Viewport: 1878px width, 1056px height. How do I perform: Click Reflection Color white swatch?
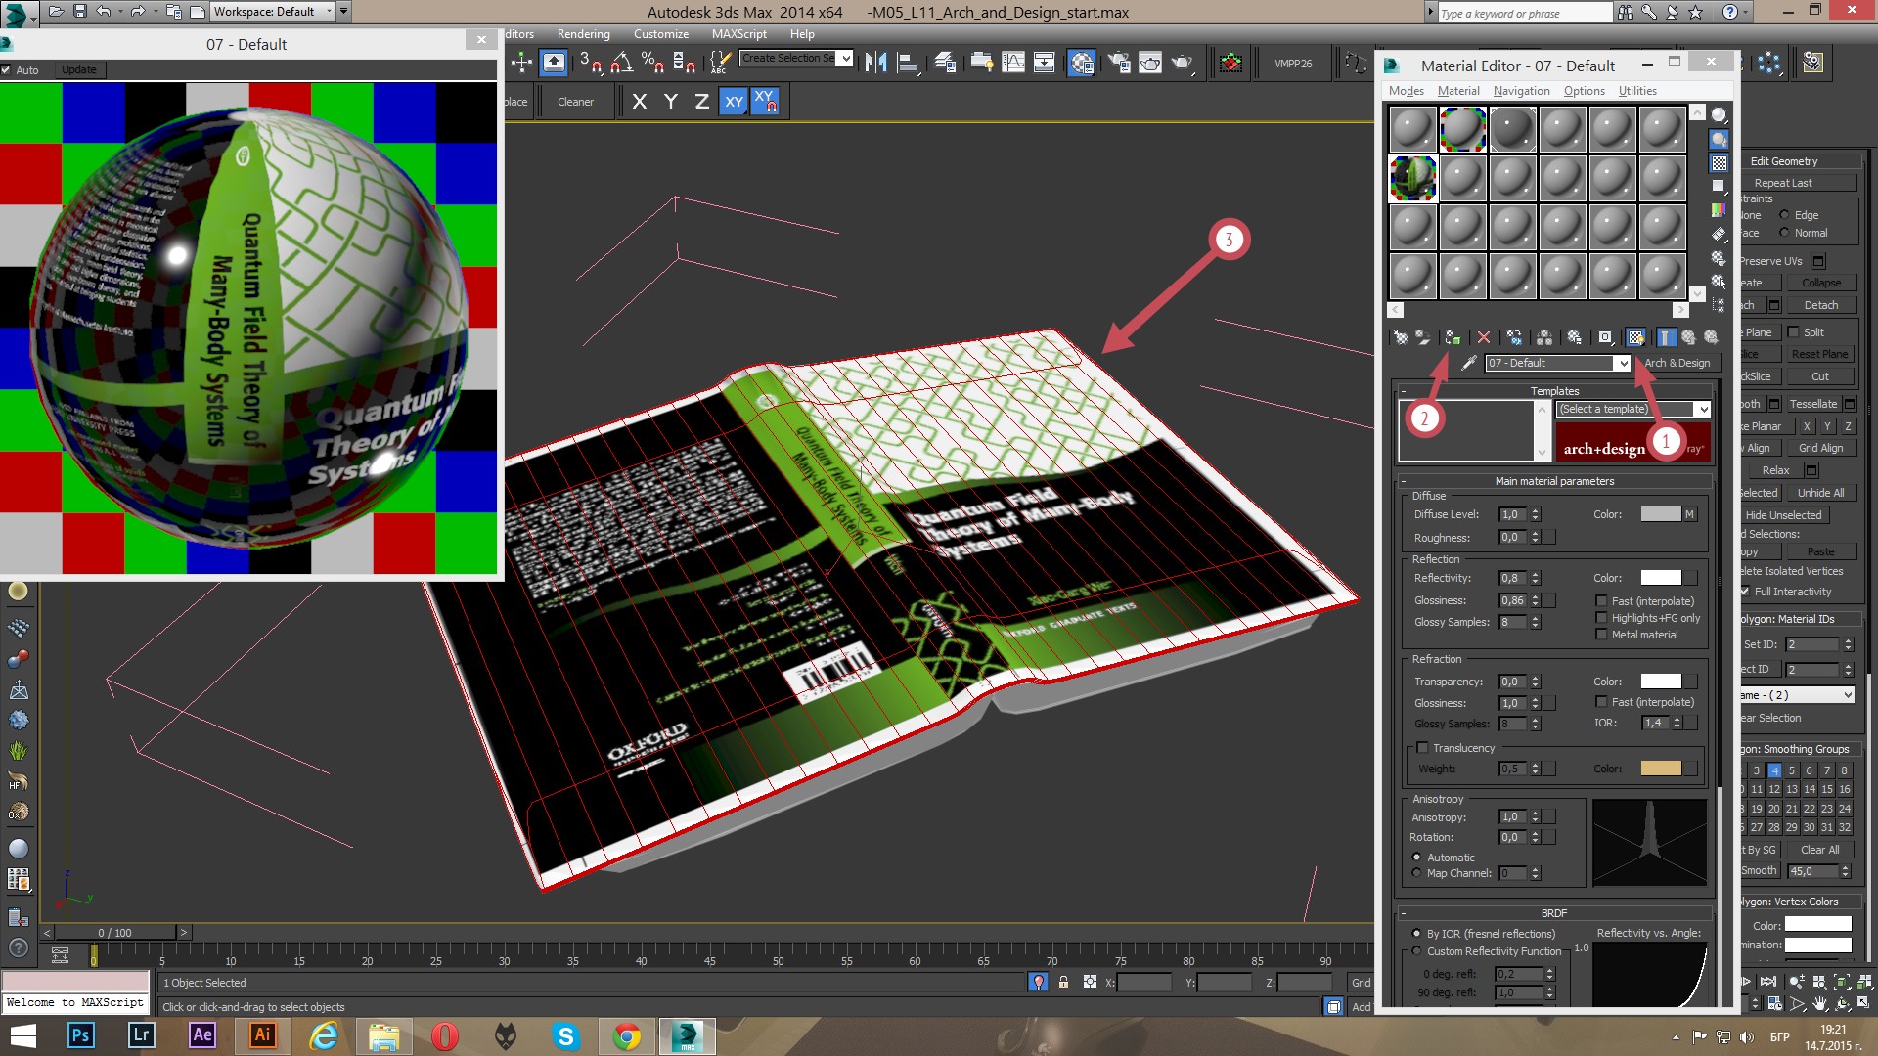click(1660, 578)
